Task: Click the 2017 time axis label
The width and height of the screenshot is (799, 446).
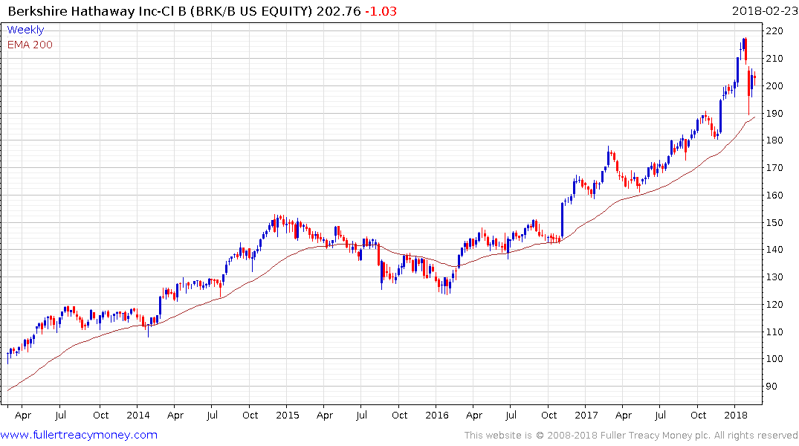Action: [x=586, y=415]
